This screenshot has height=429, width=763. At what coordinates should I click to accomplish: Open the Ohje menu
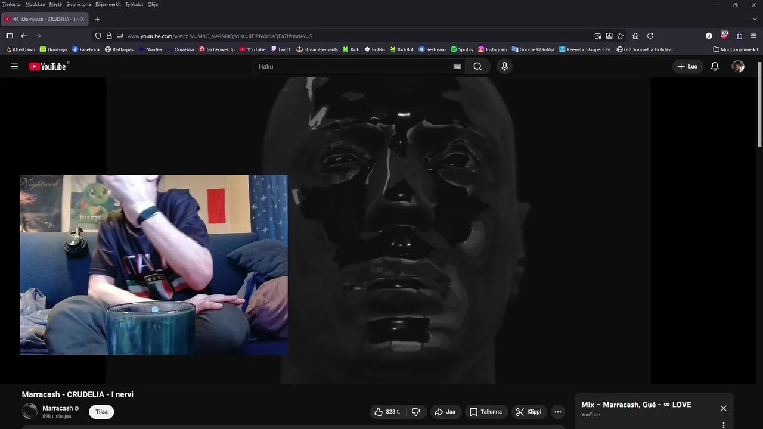pyautogui.click(x=153, y=4)
